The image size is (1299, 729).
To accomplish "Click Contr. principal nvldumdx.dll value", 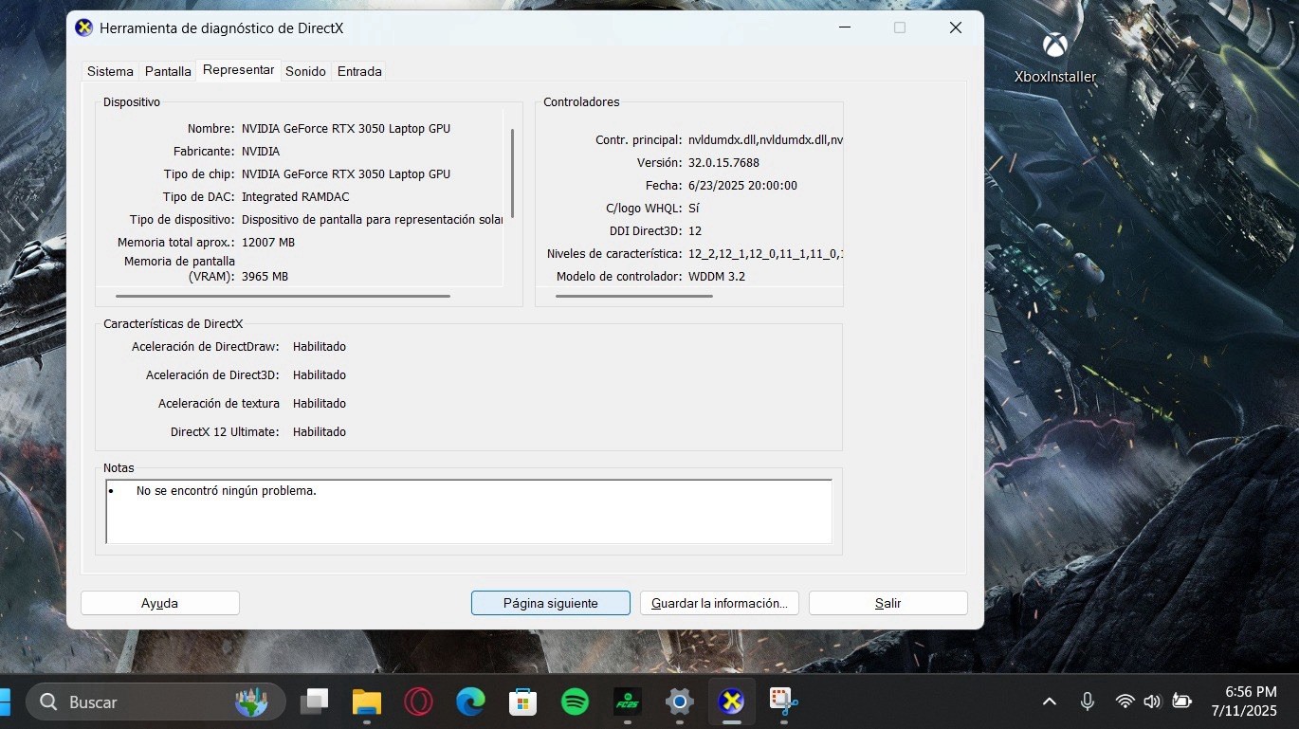I will click(x=765, y=139).
